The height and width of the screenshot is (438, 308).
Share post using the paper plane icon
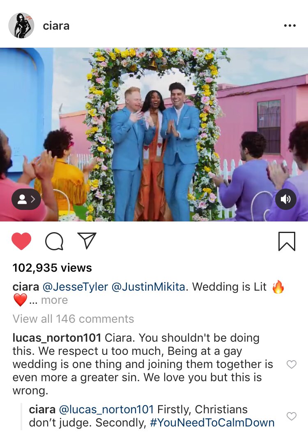point(87,240)
